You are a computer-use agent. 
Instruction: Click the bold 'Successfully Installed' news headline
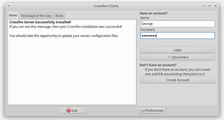[40, 22]
